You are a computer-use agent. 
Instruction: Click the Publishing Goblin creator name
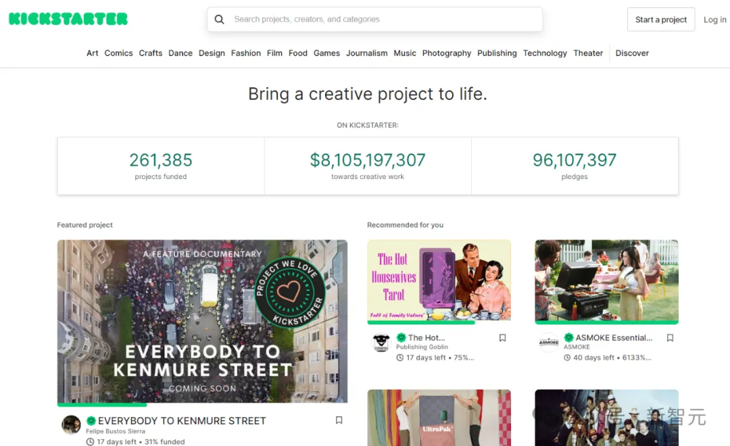[x=422, y=347]
